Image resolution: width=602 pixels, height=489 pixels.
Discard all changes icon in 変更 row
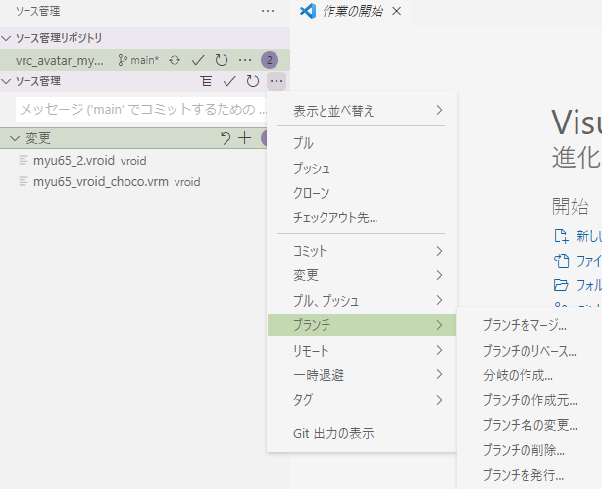coord(226,138)
